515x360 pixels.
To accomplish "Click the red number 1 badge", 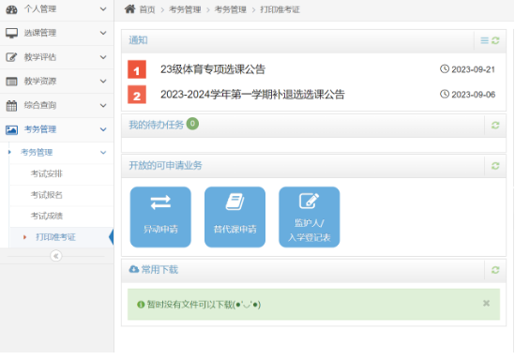I will (137, 69).
